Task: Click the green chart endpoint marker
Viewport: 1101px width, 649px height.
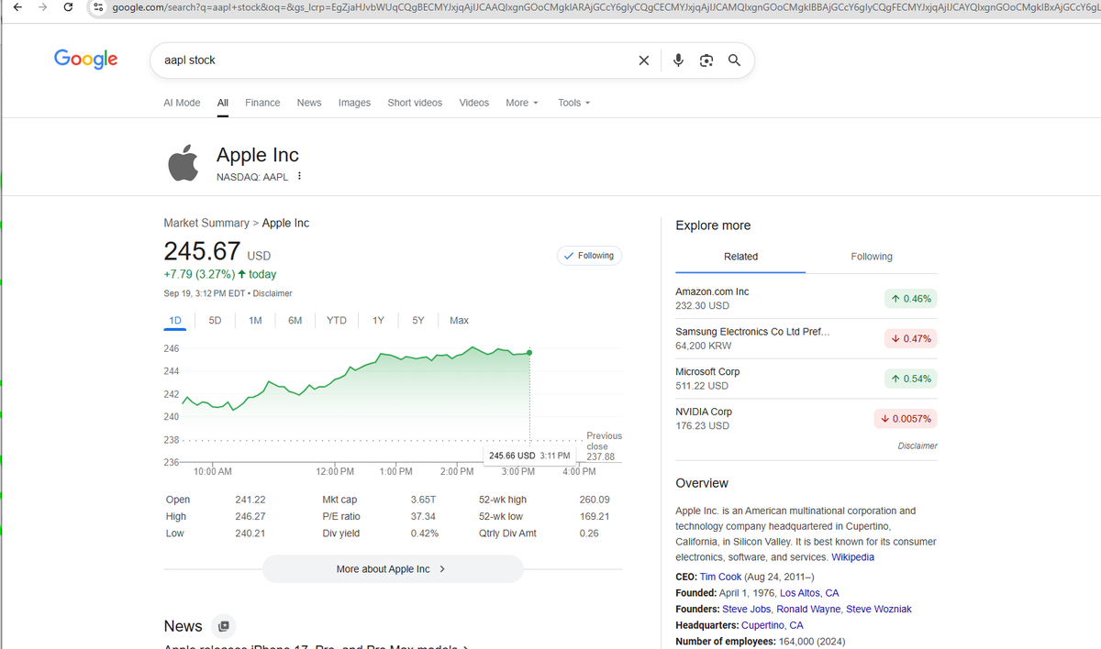Action: point(529,352)
